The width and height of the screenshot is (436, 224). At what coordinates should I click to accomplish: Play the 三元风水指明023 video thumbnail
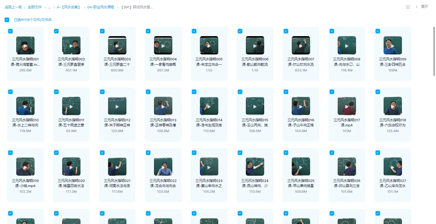click(209, 167)
